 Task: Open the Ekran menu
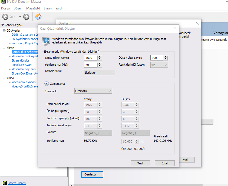48,8
